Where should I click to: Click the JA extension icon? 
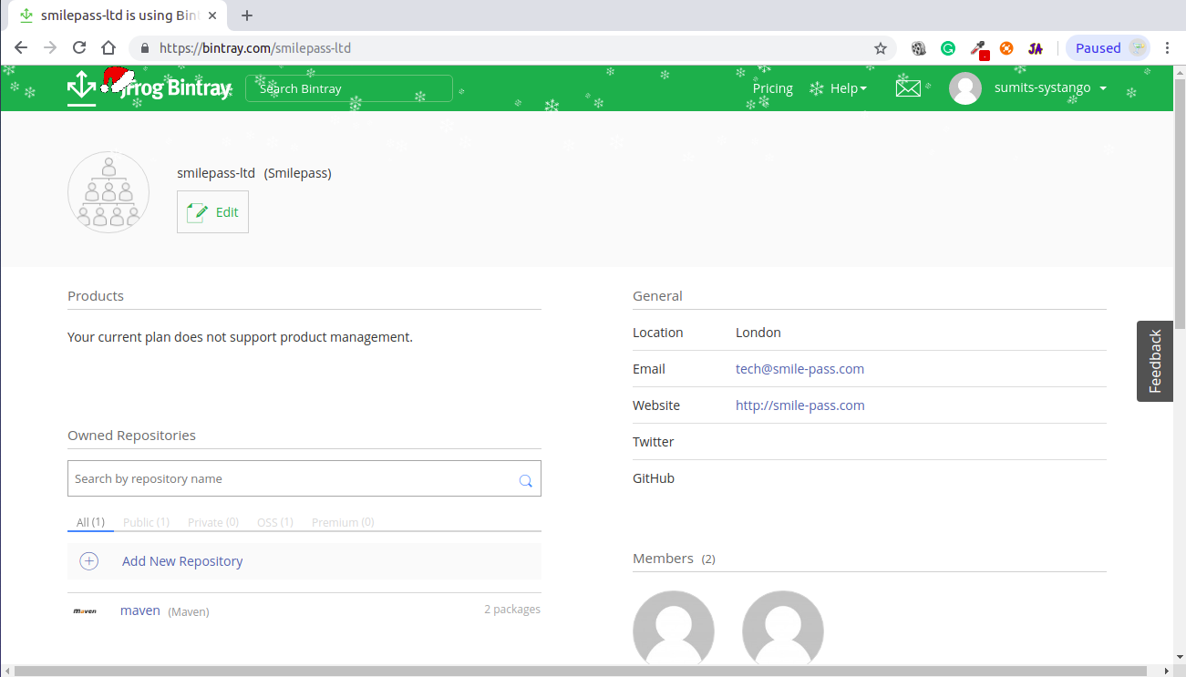pyautogui.click(x=1036, y=48)
